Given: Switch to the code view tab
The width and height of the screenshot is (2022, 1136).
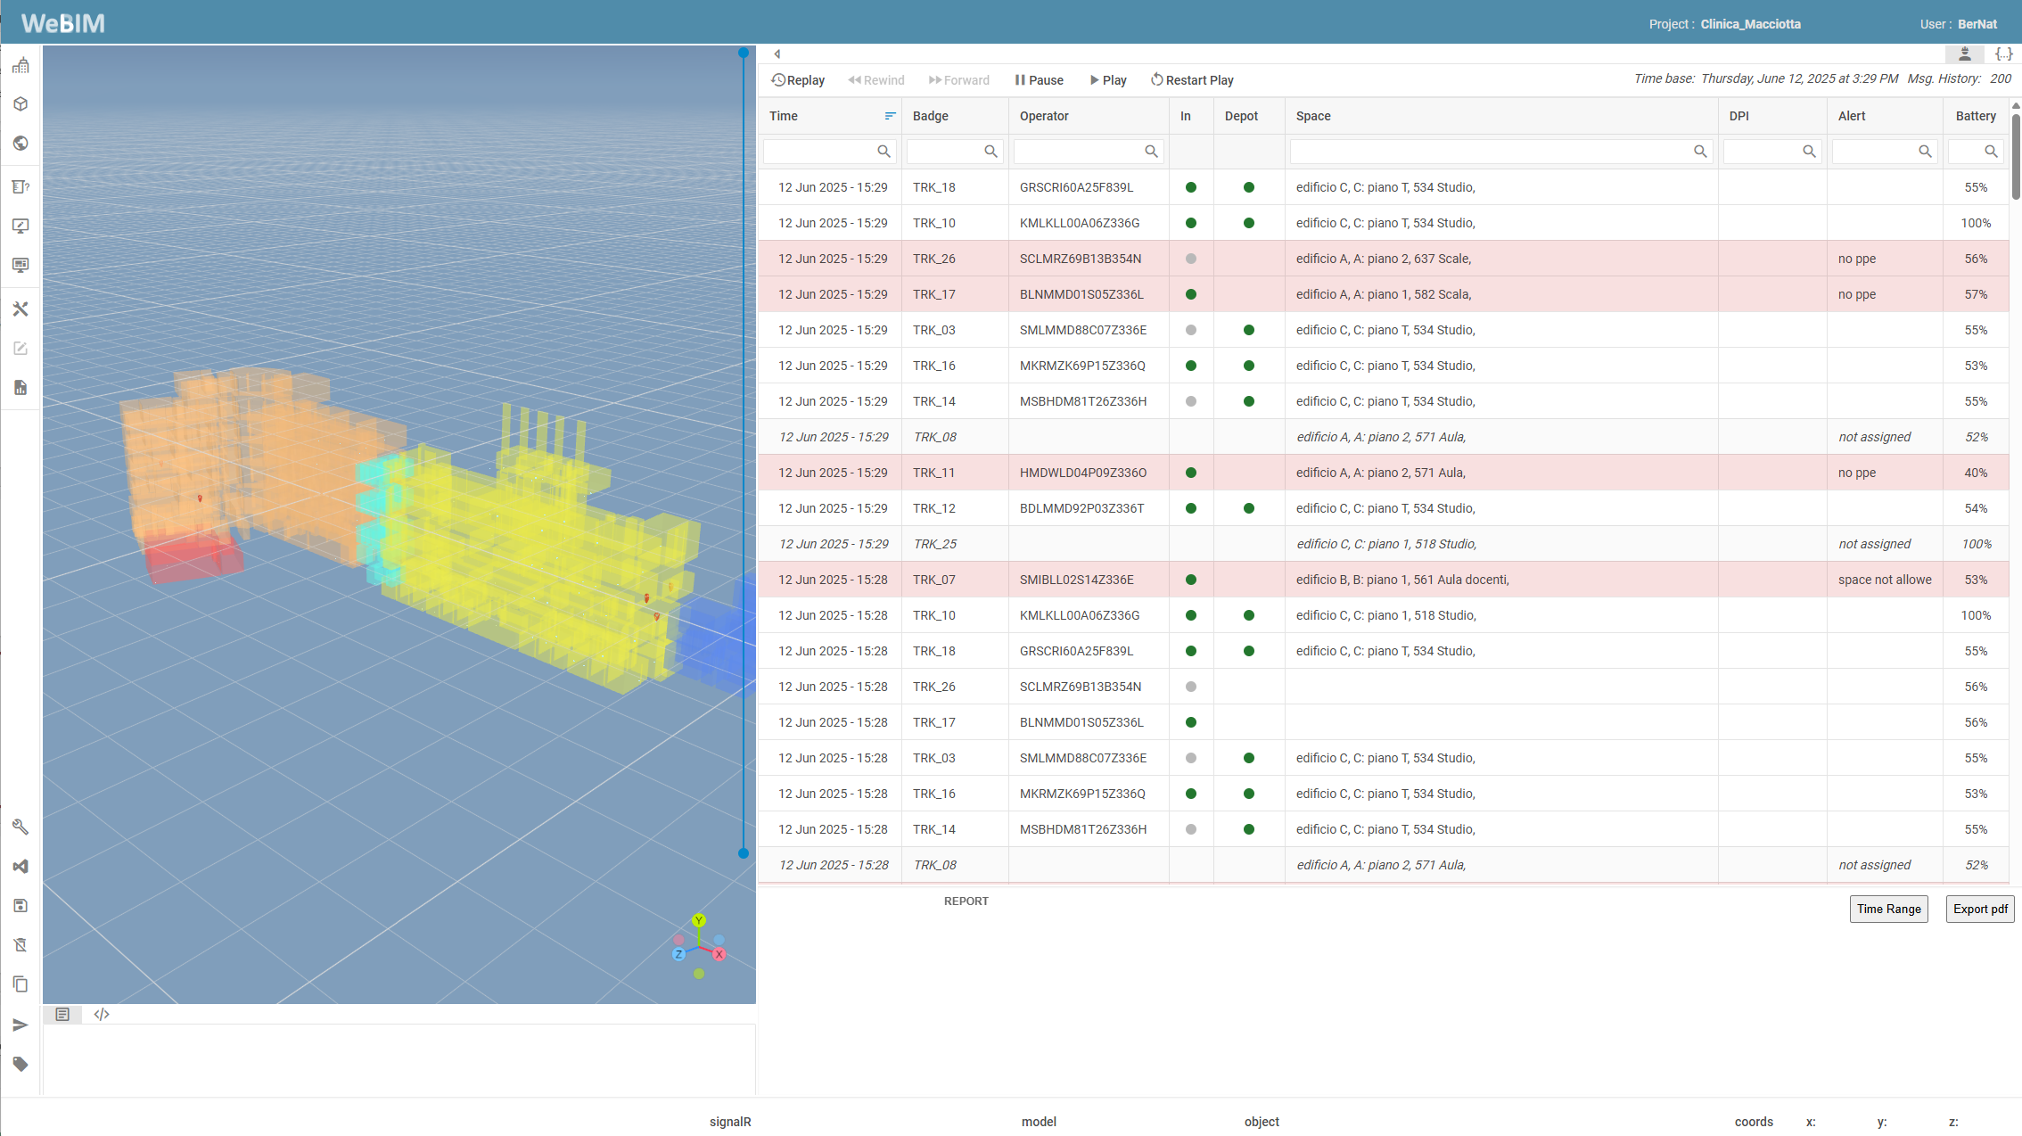Looking at the screenshot, I should pos(102,1015).
